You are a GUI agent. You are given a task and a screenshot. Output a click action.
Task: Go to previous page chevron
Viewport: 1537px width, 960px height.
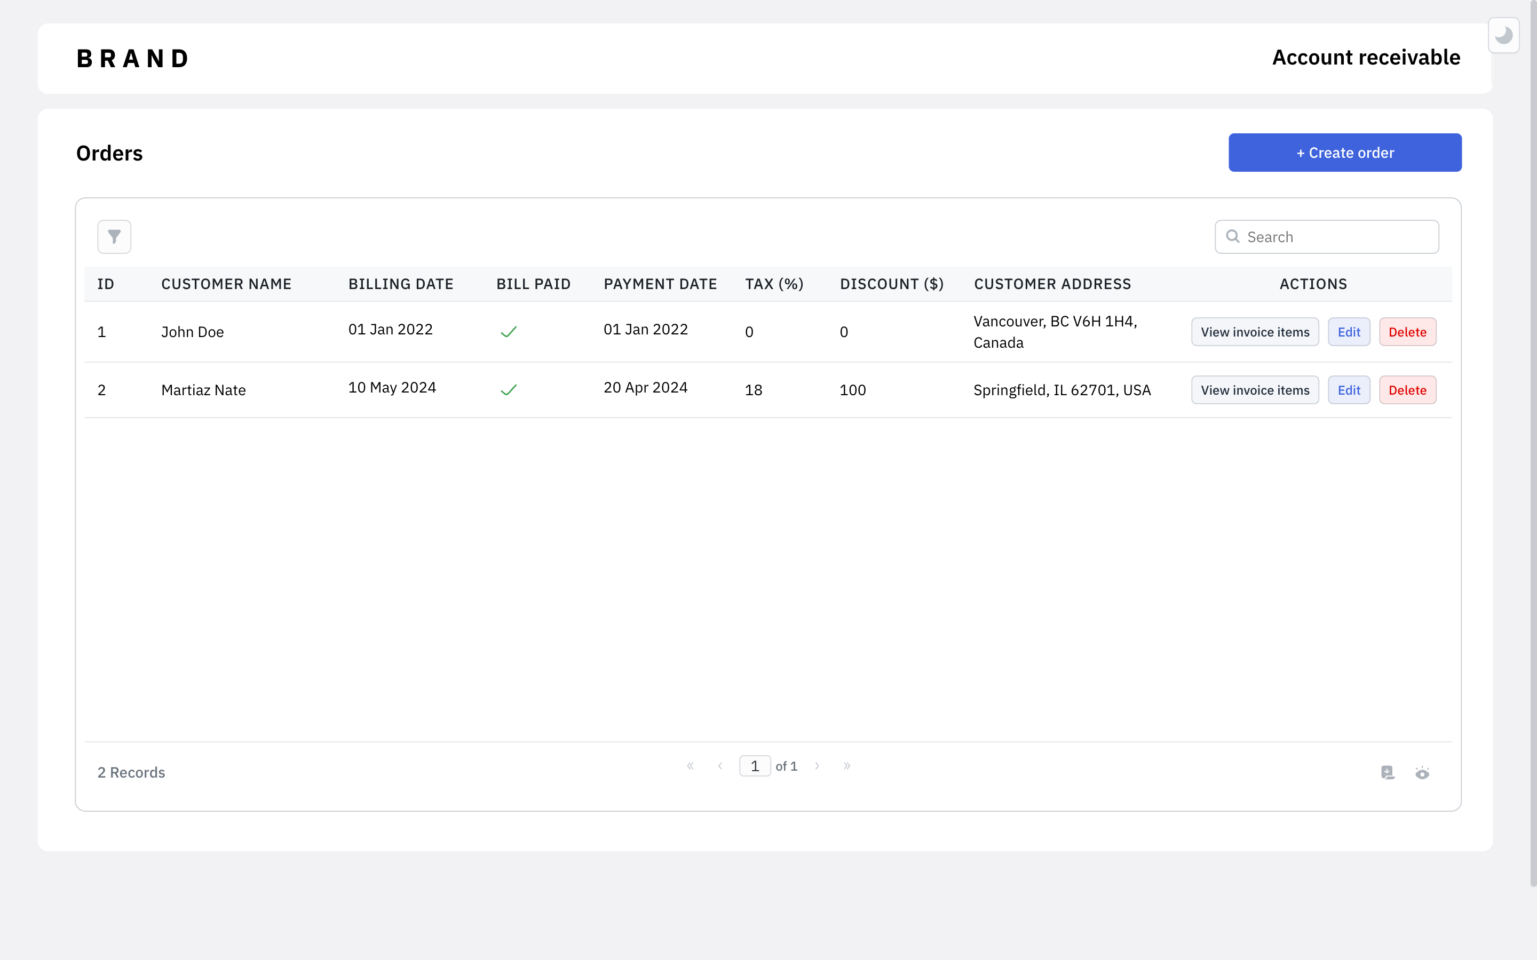[720, 766]
